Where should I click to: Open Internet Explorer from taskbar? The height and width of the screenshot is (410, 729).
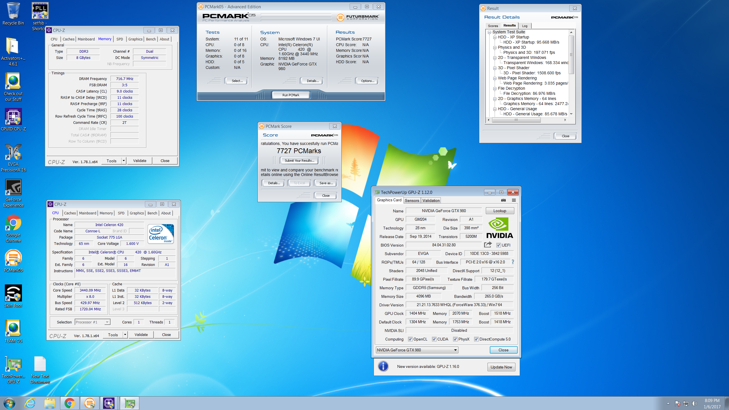click(x=30, y=403)
